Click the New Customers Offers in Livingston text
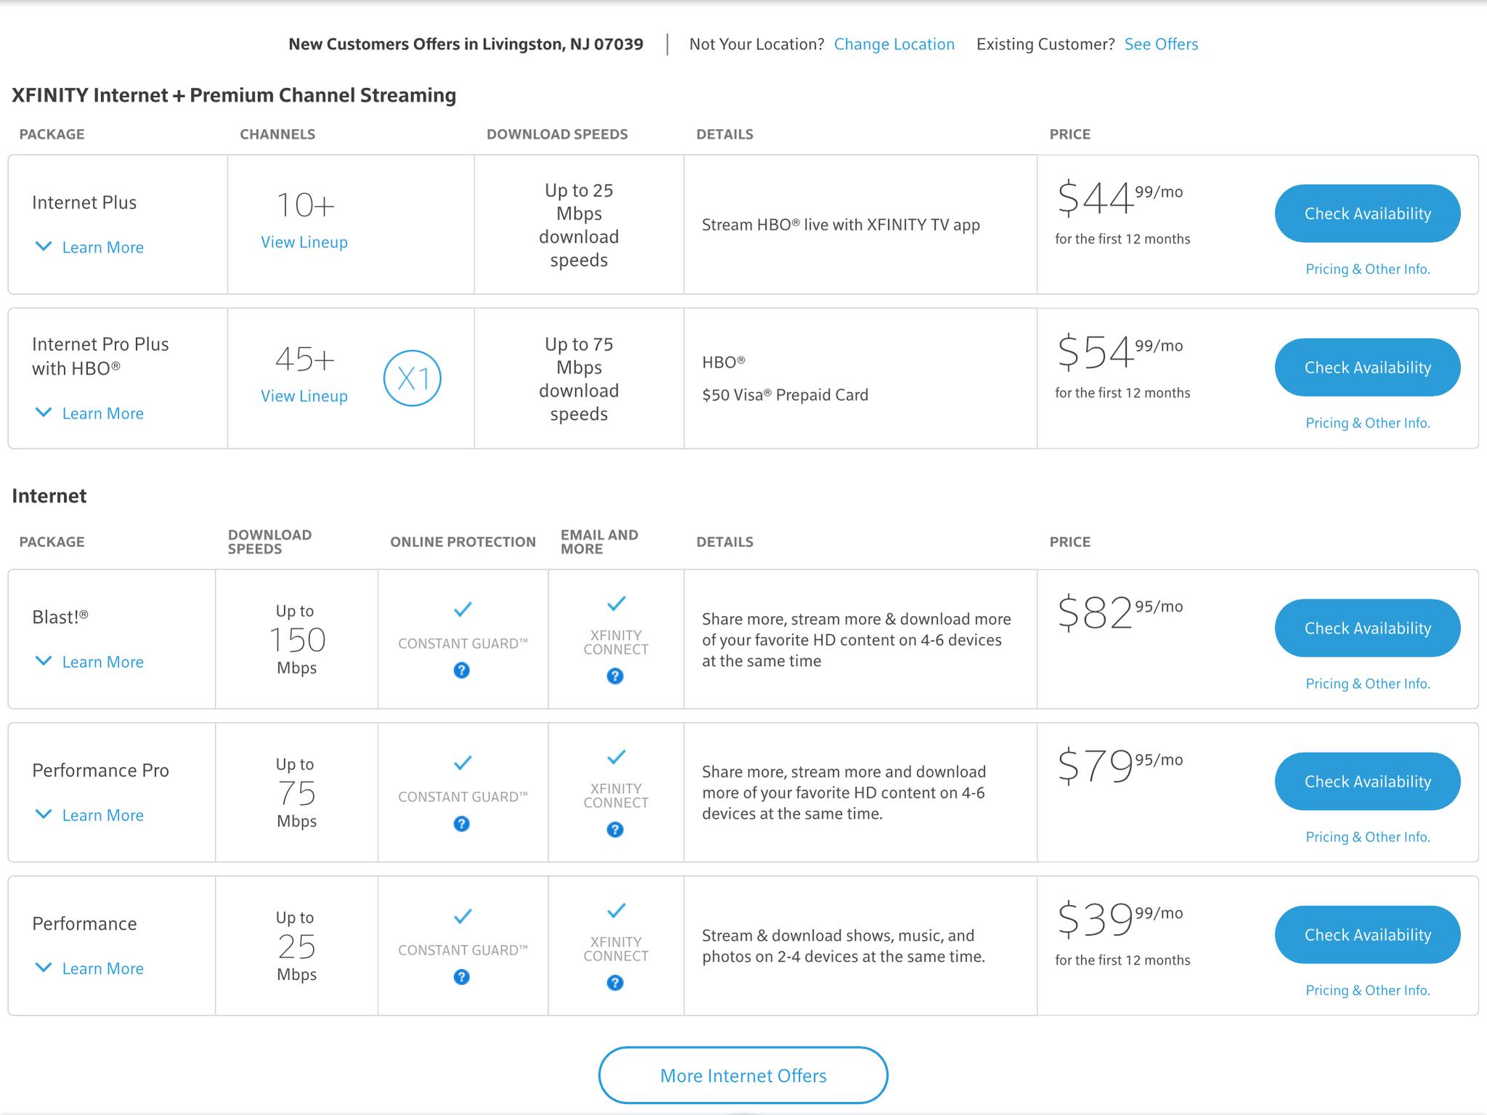Viewport: 1487px width, 1115px height. pyautogui.click(x=466, y=44)
